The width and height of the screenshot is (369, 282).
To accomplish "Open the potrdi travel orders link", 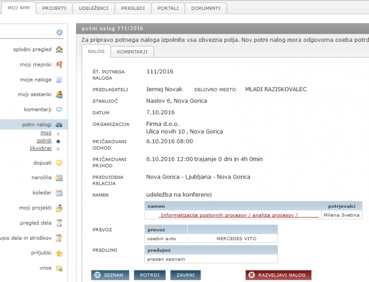I will point(44,141).
